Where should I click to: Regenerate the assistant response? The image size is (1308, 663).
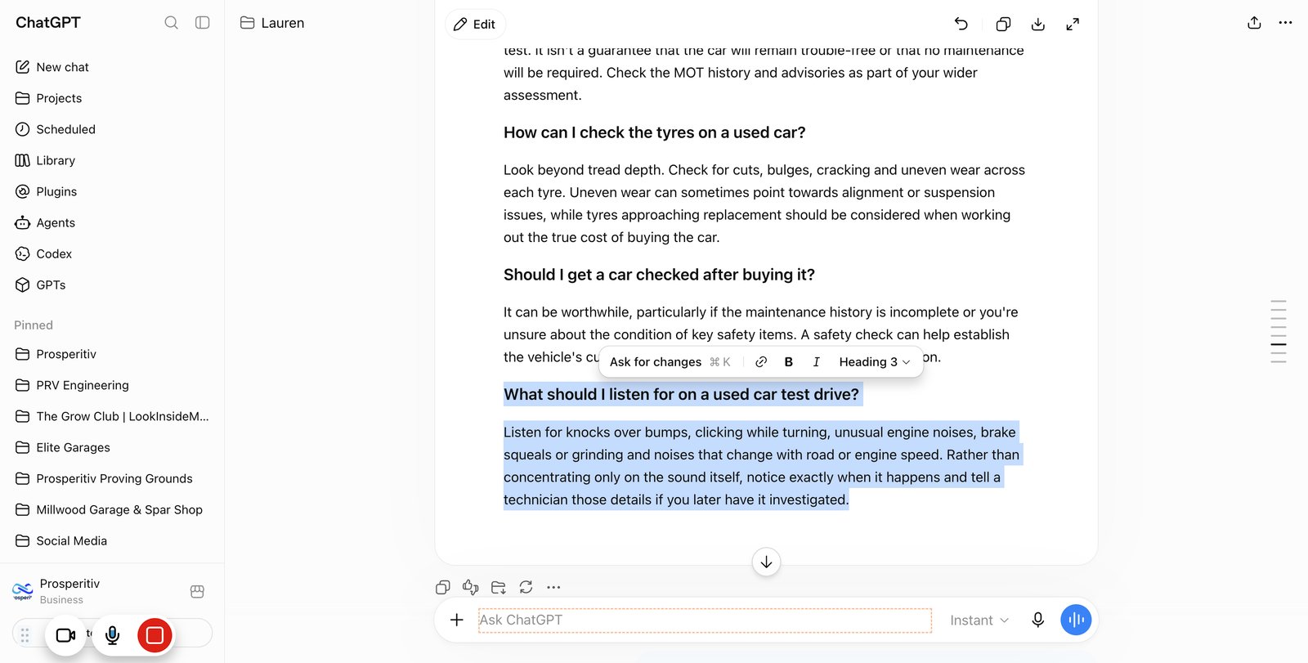pos(526,587)
